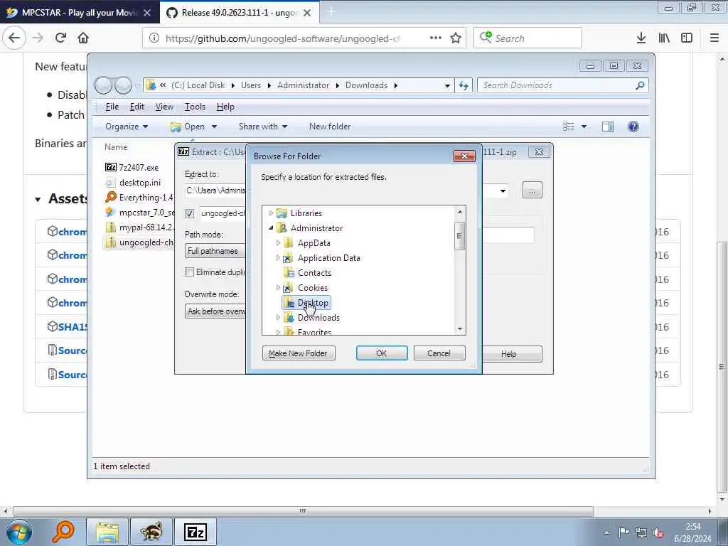Expand the AppData folder node
The image size is (728, 546).
click(x=278, y=243)
